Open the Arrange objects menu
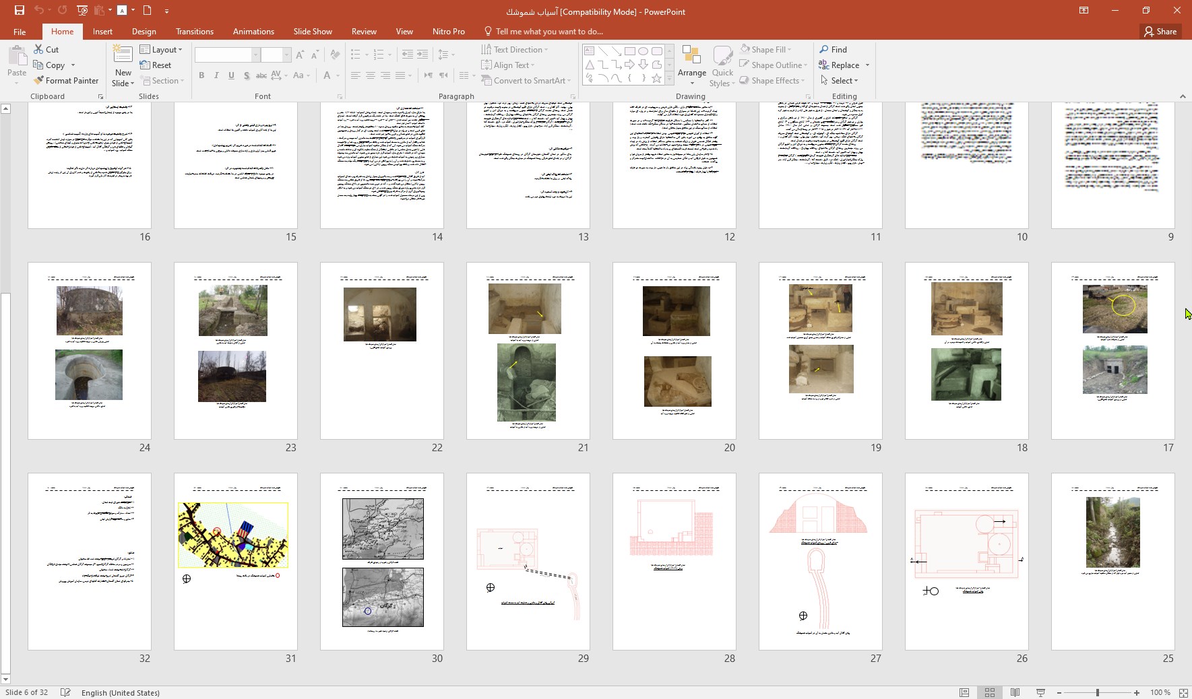 coord(691,65)
